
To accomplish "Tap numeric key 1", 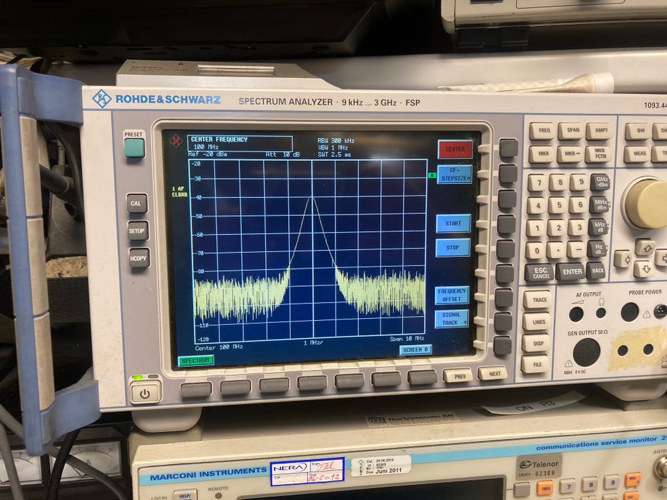I will 536,228.
